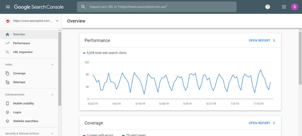Click the 4/22/19 date axis label
Screen dimensions: 302x136
tap(93, 104)
